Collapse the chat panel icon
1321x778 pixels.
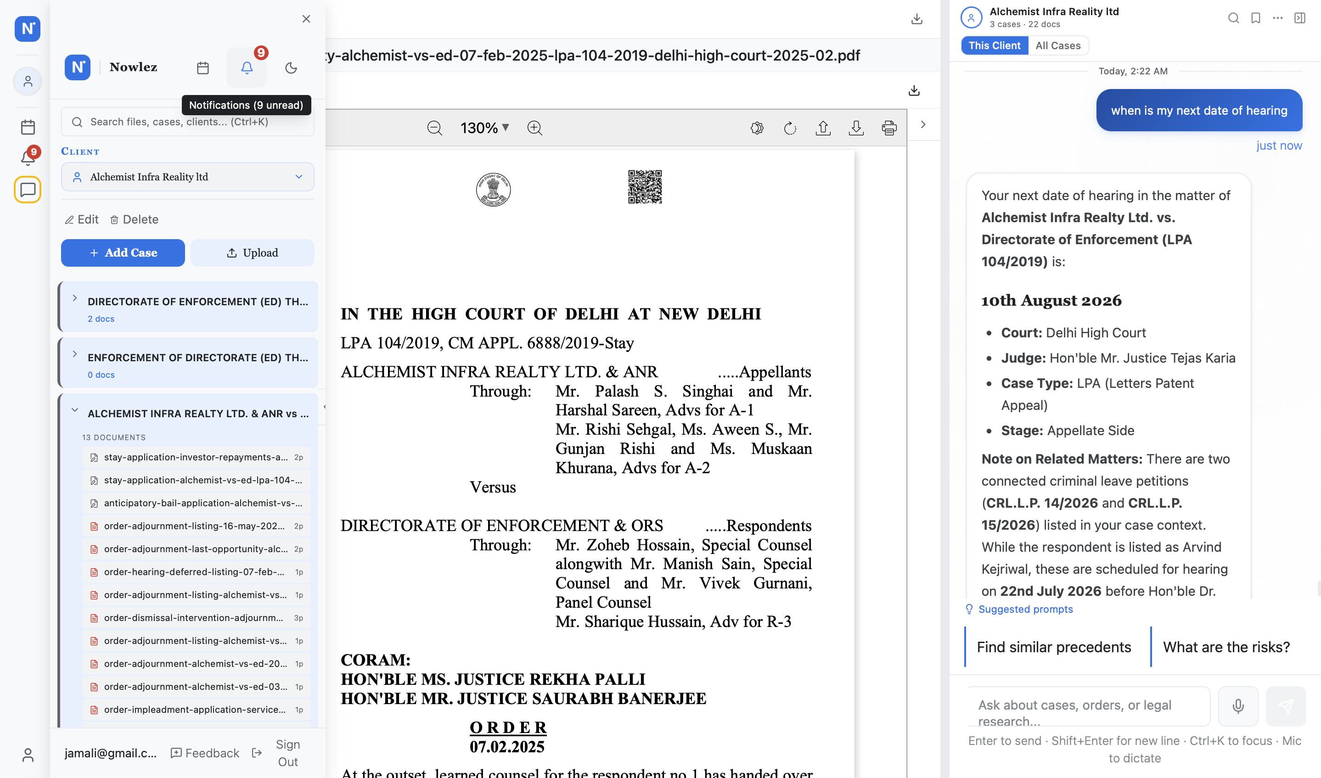(1299, 18)
